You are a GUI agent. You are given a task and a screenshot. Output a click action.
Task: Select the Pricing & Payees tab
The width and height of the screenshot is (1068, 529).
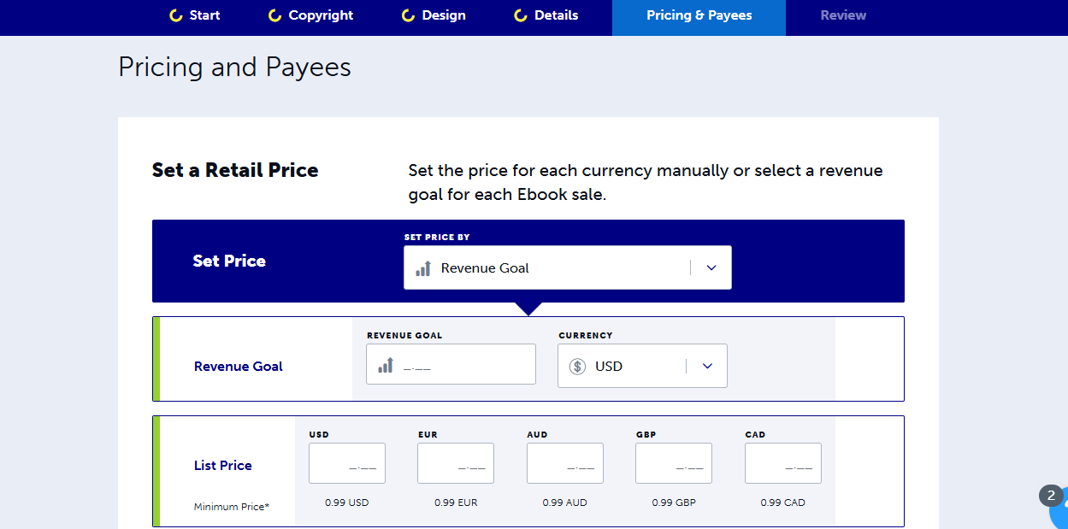(x=698, y=15)
